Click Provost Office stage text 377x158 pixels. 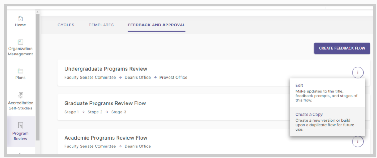pyautogui.click(x=173, y=78)
